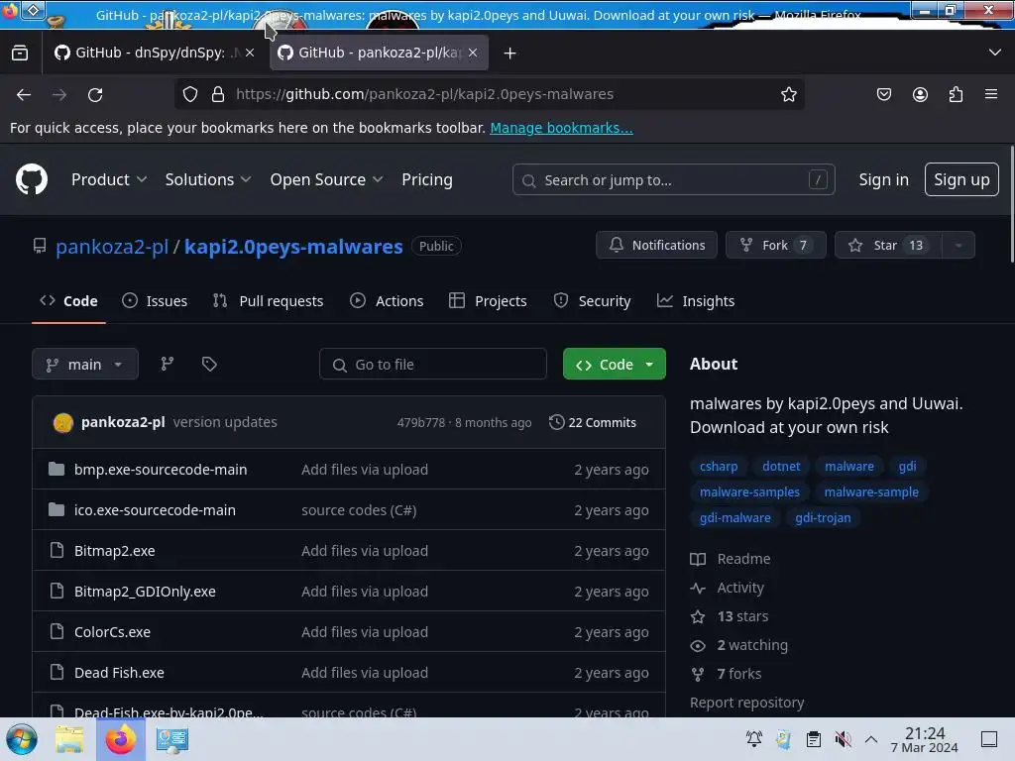Open Save to Pocket icon
Screen dimensions: 1015x761
[883, 94]
